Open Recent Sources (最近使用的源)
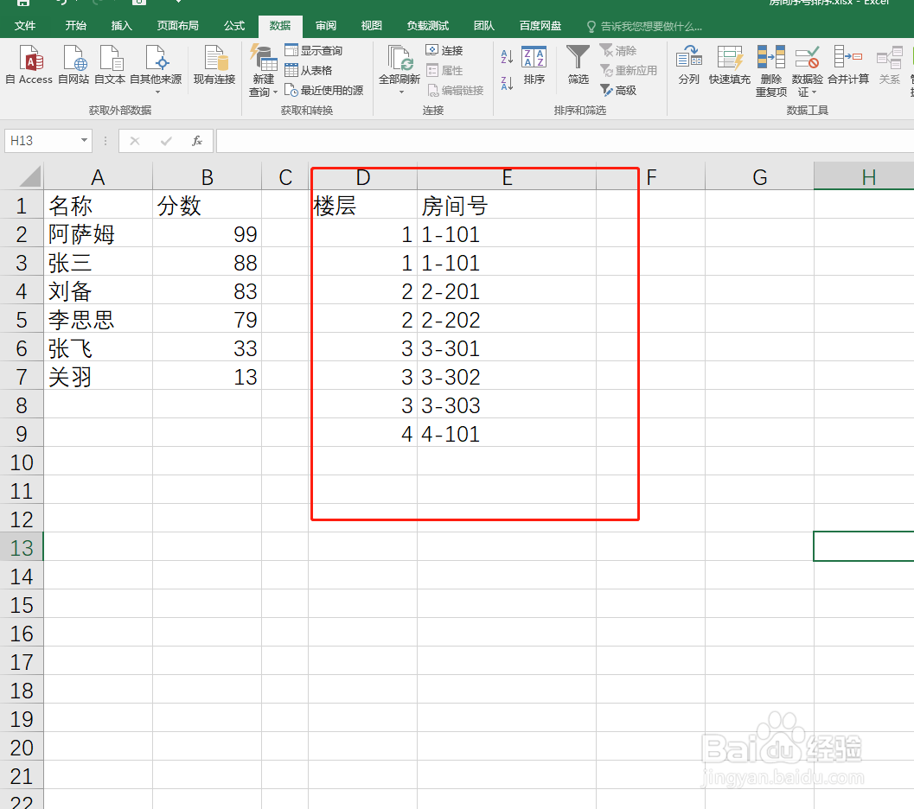Viewport: 914px width, 809px height. (324, 90)
